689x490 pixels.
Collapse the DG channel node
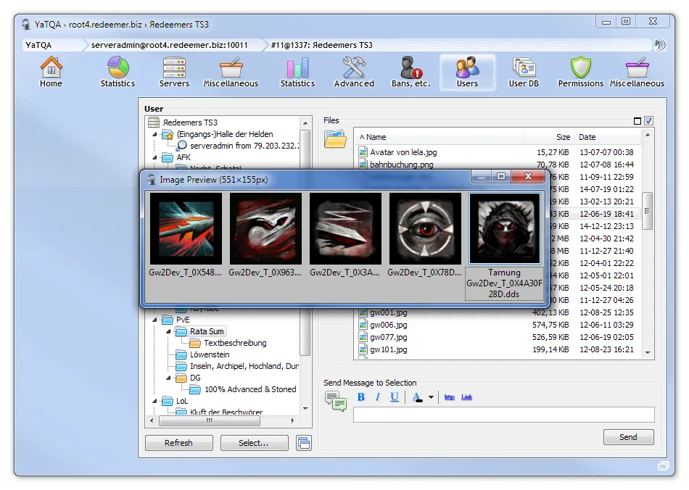coord(168,378)
